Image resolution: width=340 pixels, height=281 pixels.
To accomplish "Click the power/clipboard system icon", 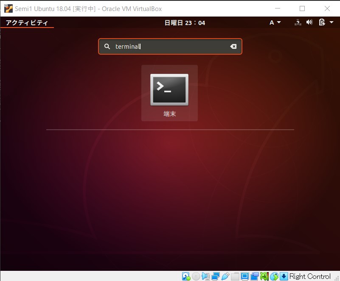I will (322, 22).
